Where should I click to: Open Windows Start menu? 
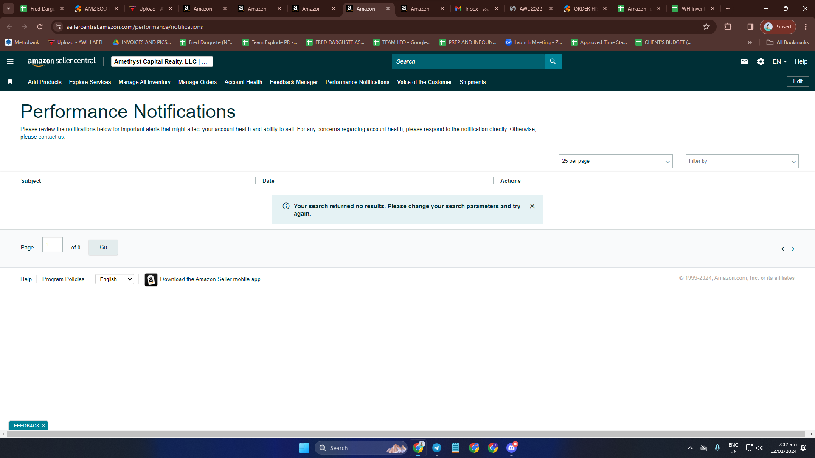coord(304,448)
